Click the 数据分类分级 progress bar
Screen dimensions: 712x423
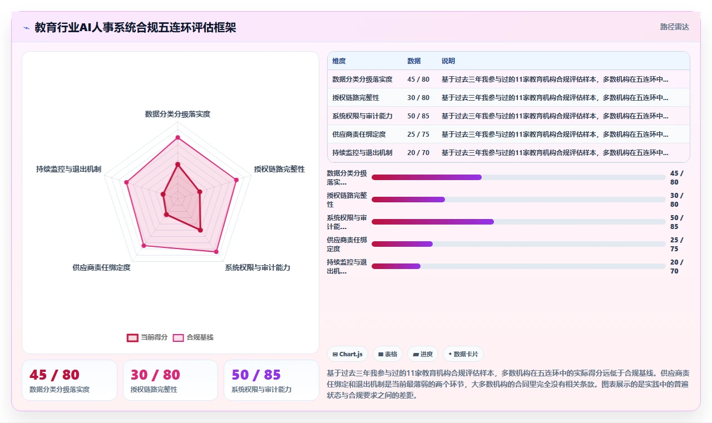(x=518, y=177)
